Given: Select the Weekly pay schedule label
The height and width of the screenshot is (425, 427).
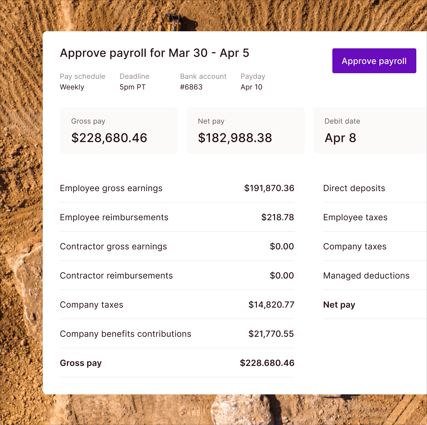Looking at the screenshot, I should (72, 87).
